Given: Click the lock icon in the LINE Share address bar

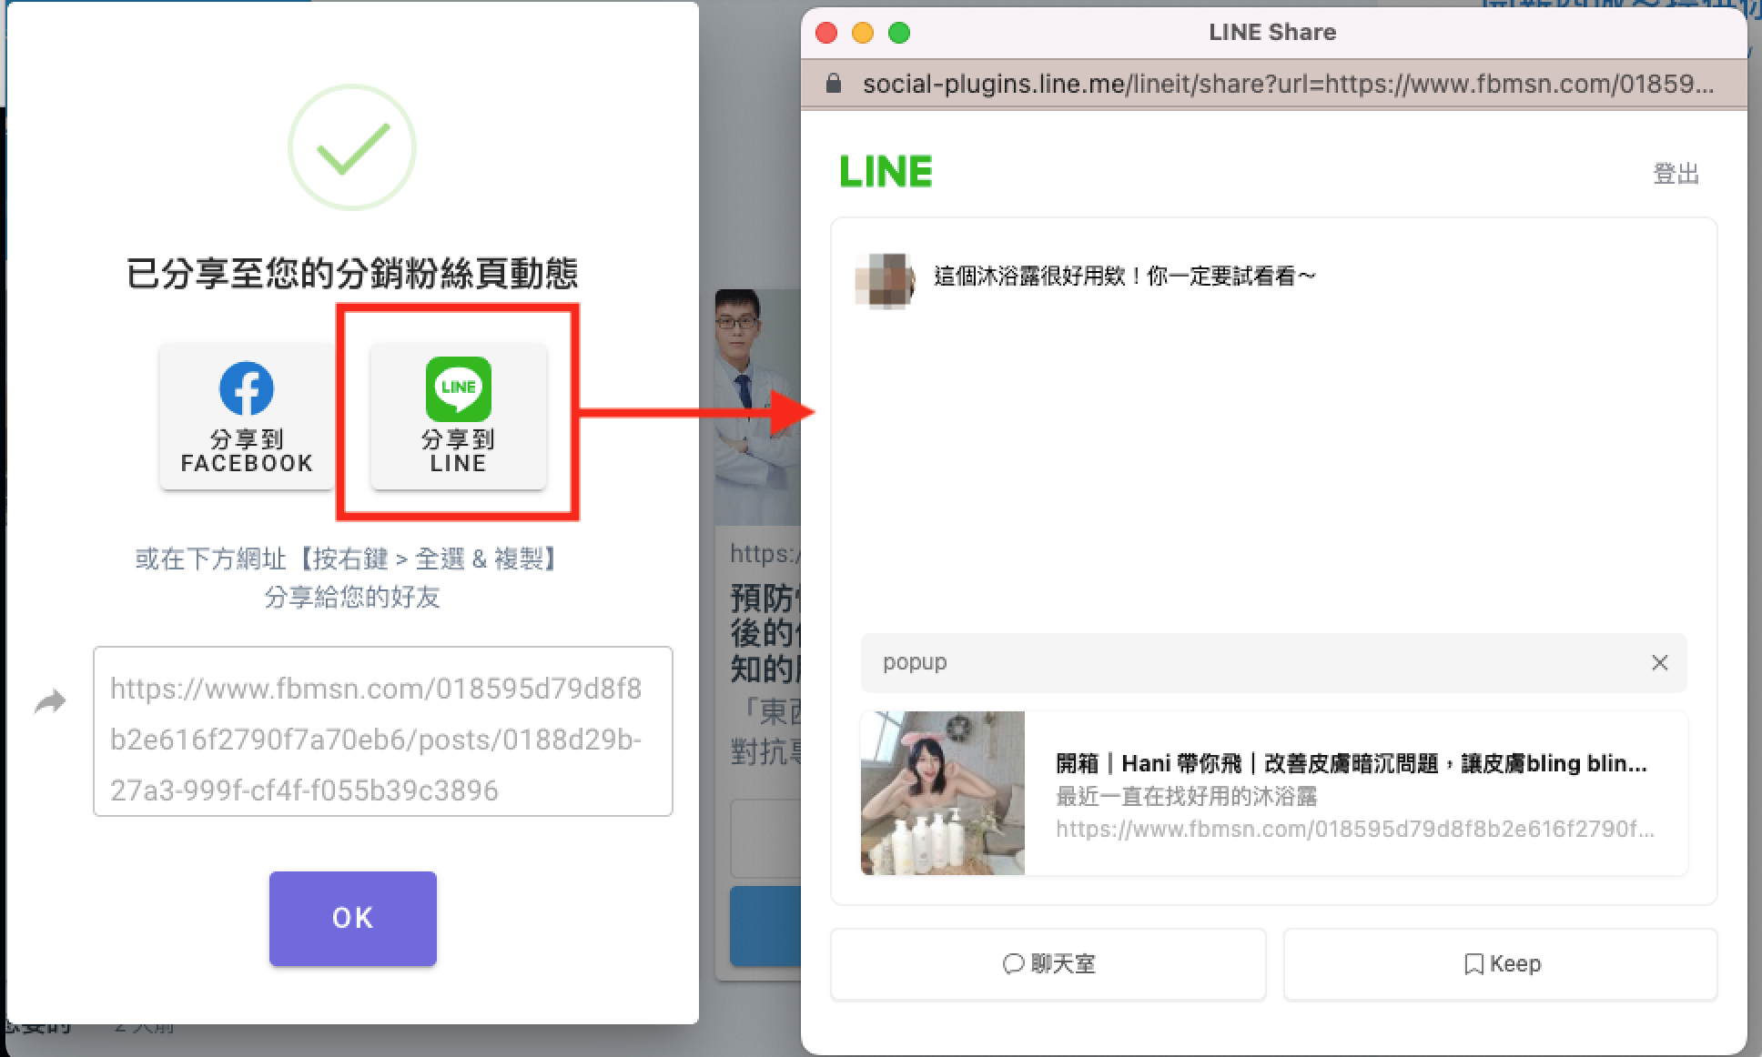Looking at the screenshot, I should point(833,84).
